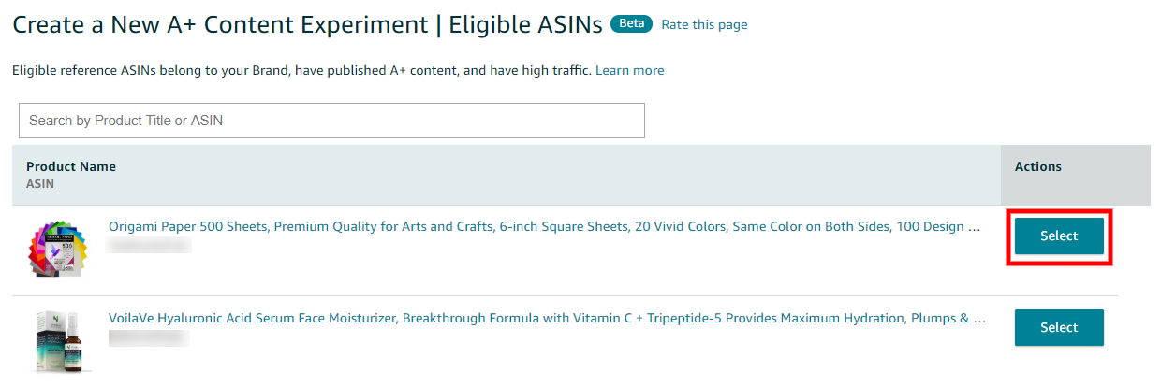Click the Eligible ASINs part of the heading
1161x386 pixels.
[525, 25]
